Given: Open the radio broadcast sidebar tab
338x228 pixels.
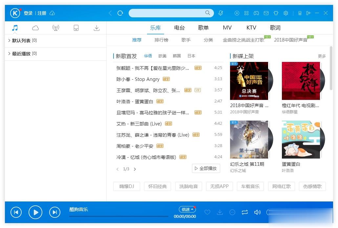Looking at the screenshot, I should pyautogui.click(x=55, y=28).
